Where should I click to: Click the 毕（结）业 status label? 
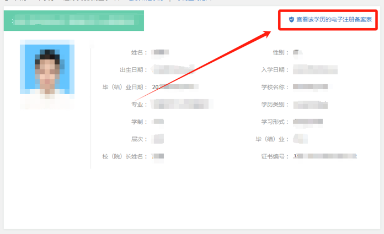(x=271, y=139)
